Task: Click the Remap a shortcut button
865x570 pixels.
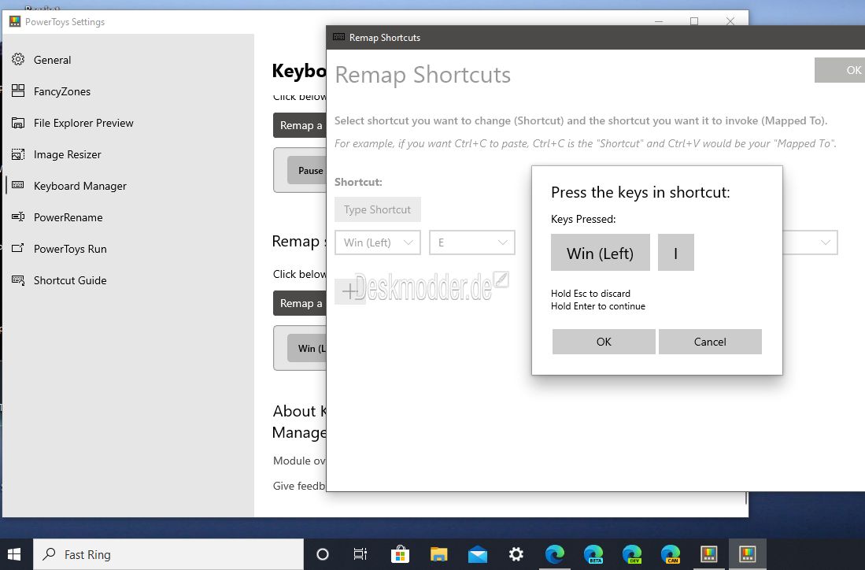Action: tap(300, 303)
